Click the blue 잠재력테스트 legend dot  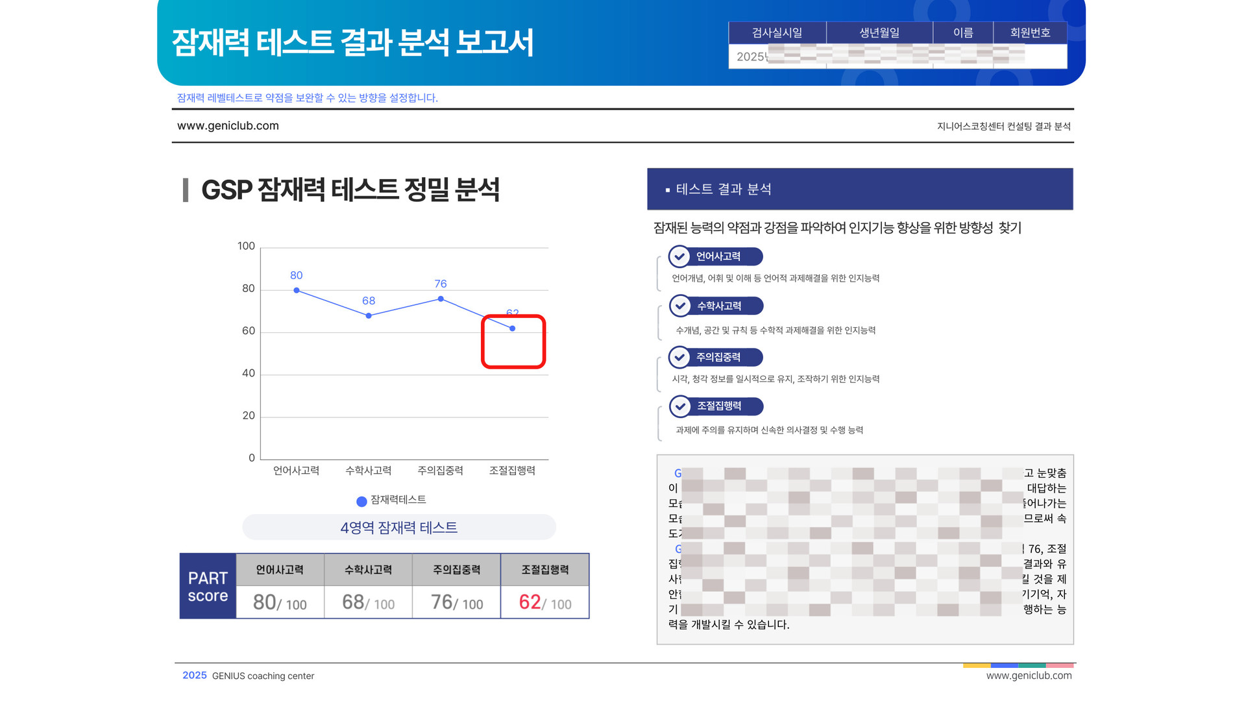point(361,501)
